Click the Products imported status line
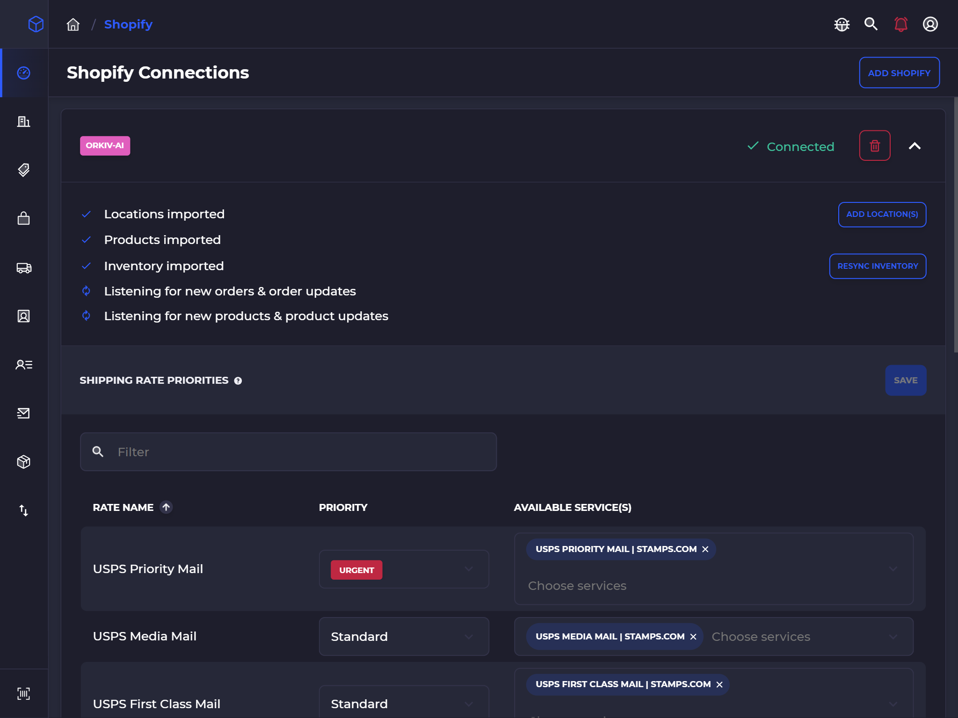Image resolution: width=958 pixels, height=718 pixels. (x=162, y=240)
